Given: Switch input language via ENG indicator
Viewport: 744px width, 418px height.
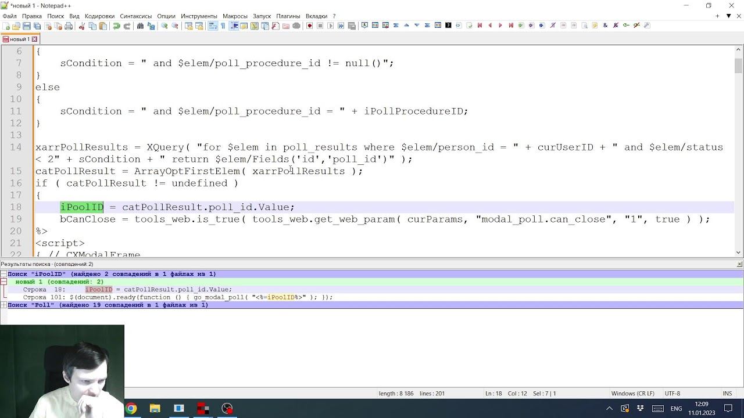Looking at the screenshot, I should coord(676,409).
